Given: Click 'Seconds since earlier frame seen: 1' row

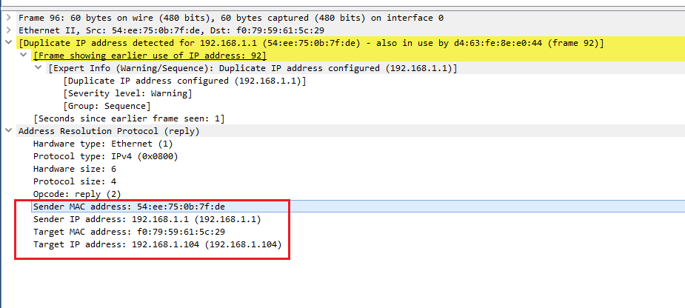Looking at the screenshot, I should tap(129, 118).
